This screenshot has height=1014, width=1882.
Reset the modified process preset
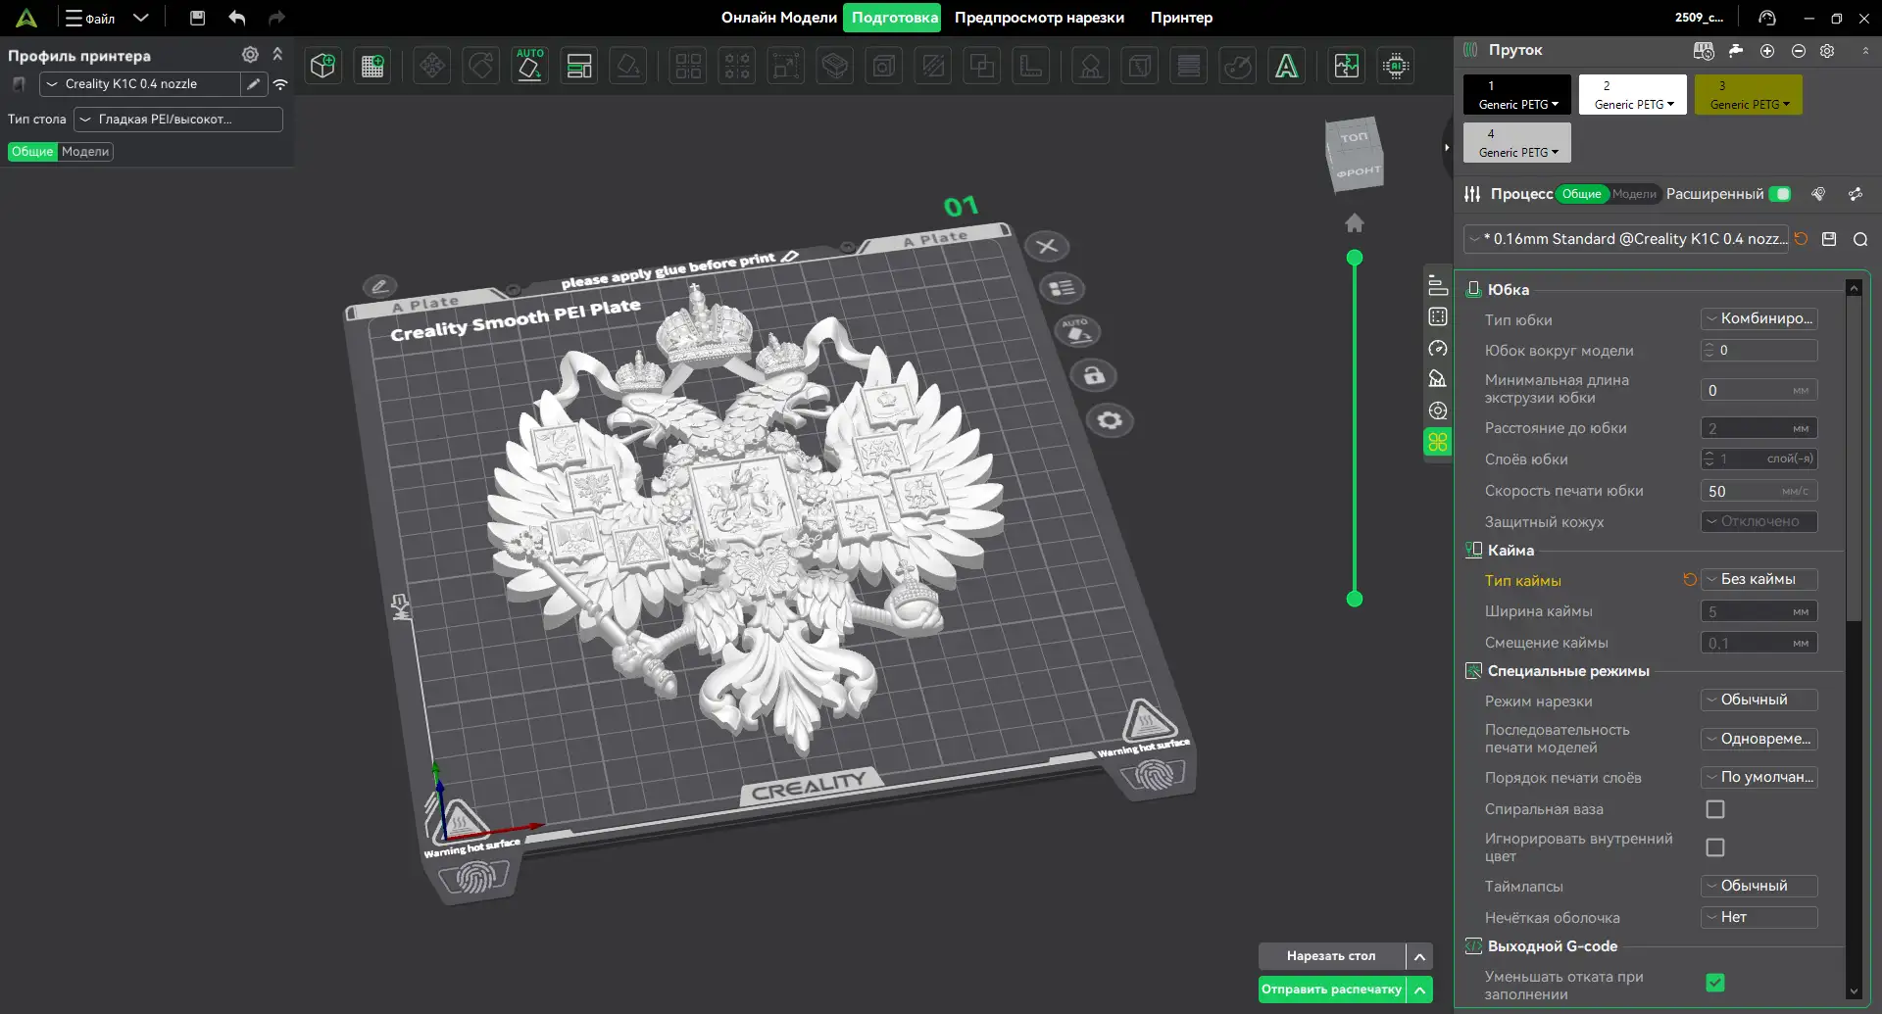[1802, 239]
